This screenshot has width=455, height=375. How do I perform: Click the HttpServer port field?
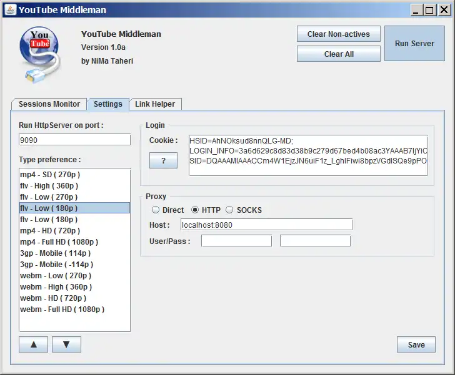point(74,140)
